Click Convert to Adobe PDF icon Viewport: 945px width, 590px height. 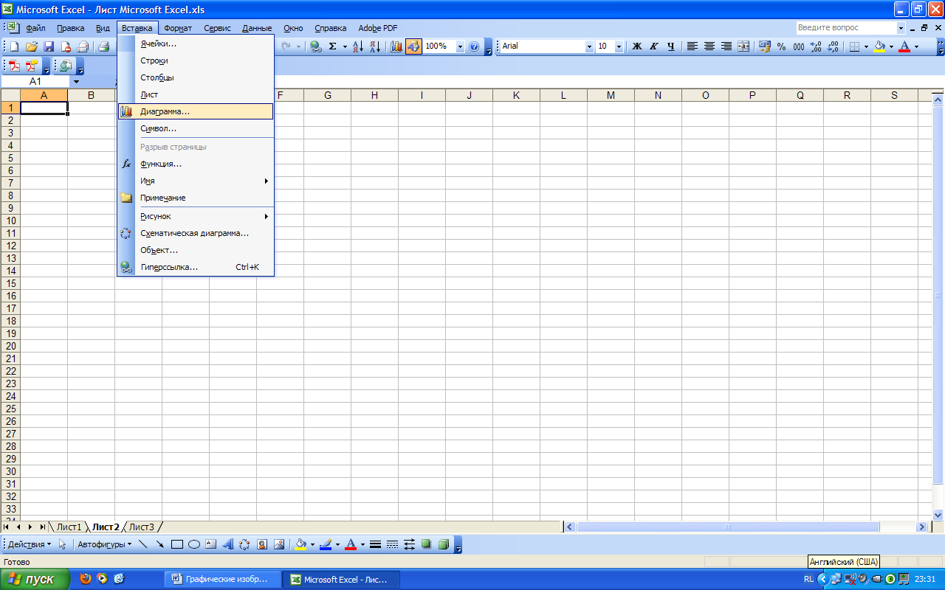tap(14, 66)
